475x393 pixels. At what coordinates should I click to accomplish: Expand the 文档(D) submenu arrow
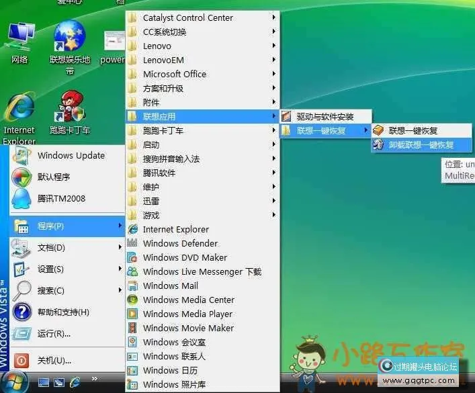point(120,247)
